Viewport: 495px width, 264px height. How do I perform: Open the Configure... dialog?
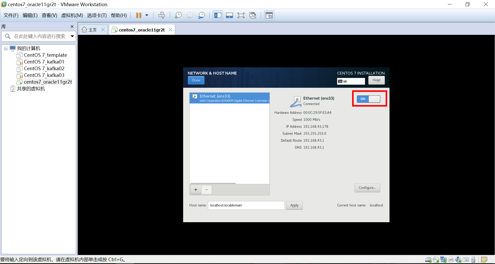coord(367,188)
